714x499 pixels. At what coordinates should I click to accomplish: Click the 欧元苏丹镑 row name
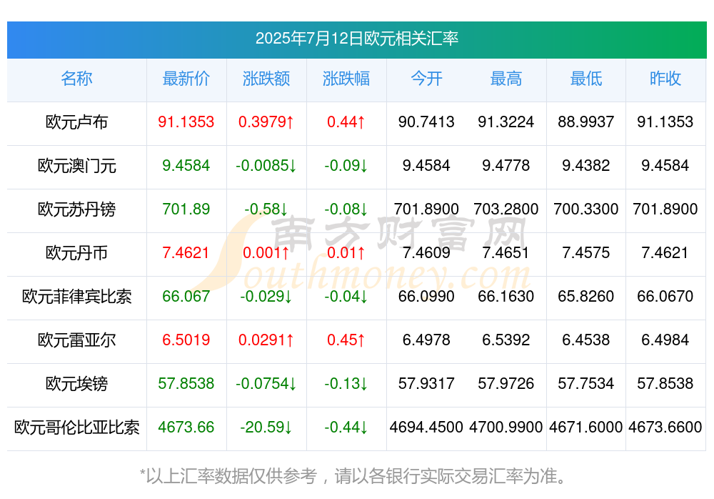click(x=76, y=209)
